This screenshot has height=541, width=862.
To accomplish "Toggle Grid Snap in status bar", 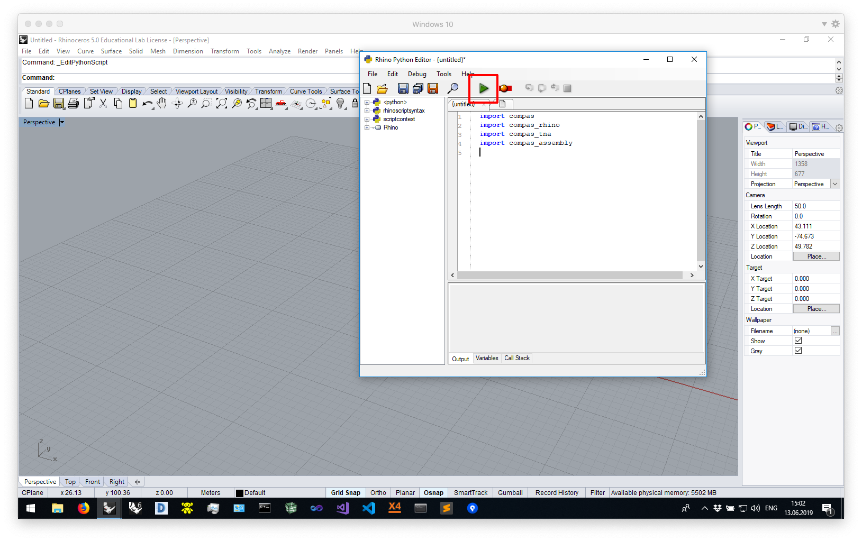I will click(x=346, y=492).
